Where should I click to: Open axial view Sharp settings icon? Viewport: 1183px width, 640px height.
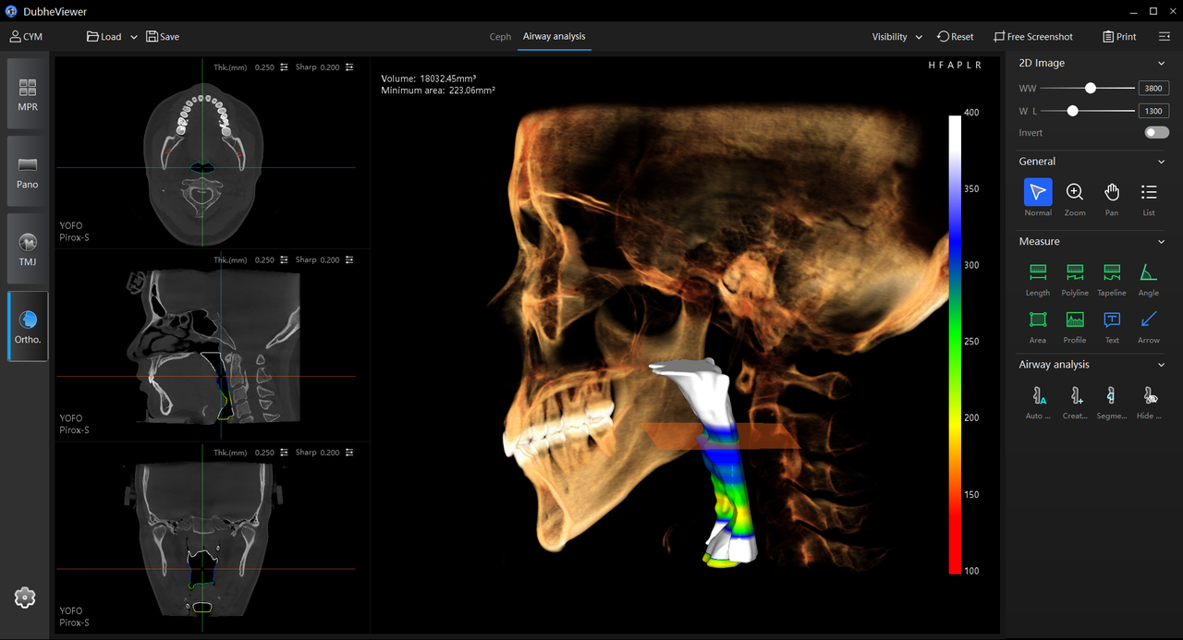349,67
